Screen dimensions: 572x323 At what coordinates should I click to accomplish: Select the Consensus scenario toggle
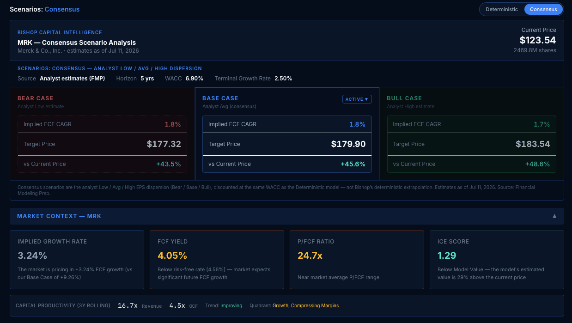pos(543,9)
